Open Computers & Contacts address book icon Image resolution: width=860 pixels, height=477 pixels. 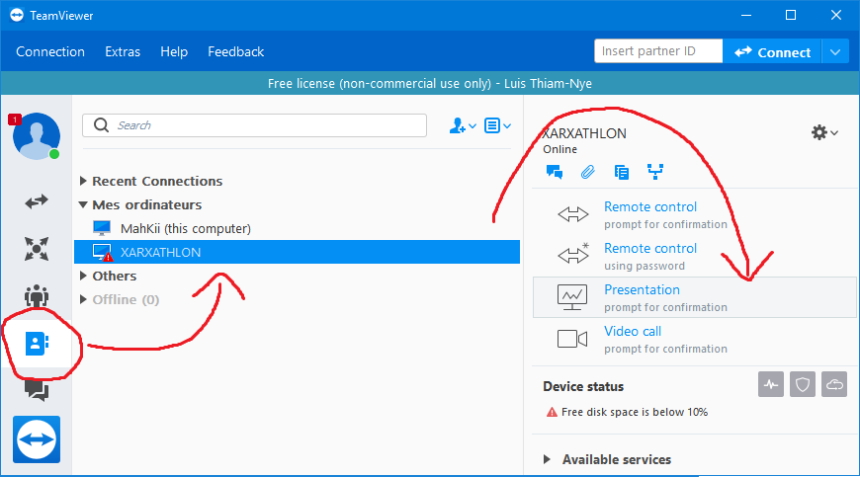pos(37,344)
